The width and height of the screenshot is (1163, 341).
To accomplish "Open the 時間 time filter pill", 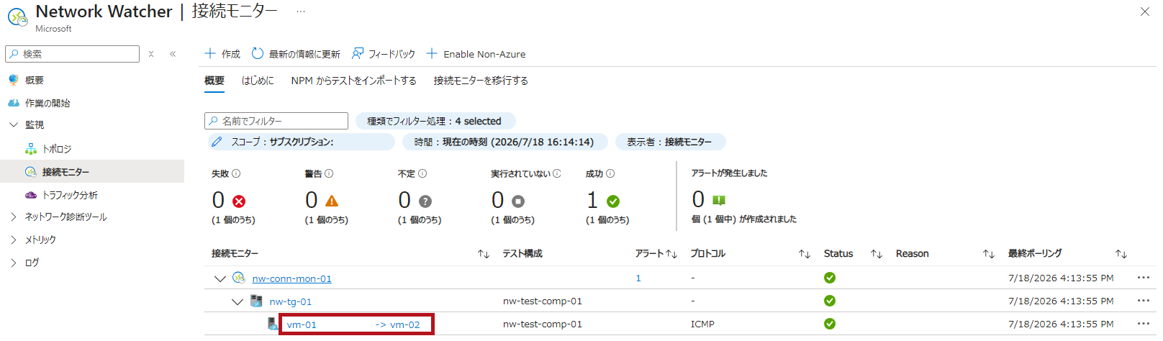I will coord(505,142).
